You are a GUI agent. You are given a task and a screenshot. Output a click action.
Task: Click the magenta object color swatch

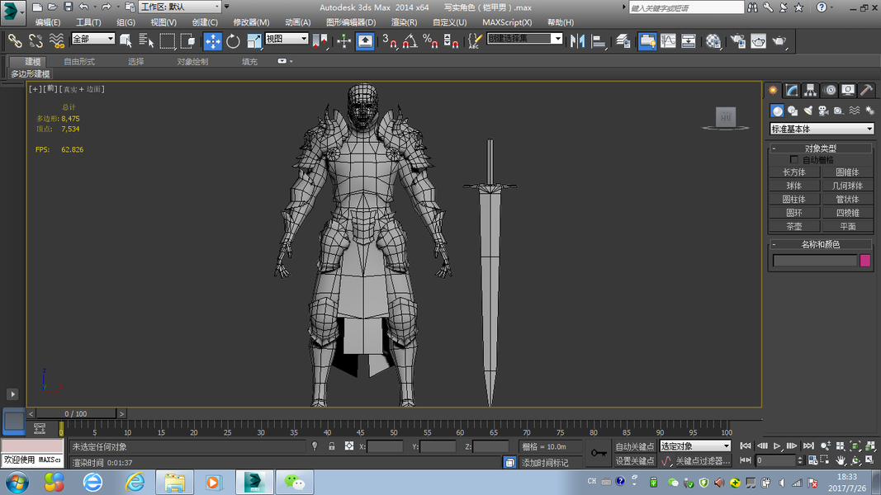(x=865, y=261)
